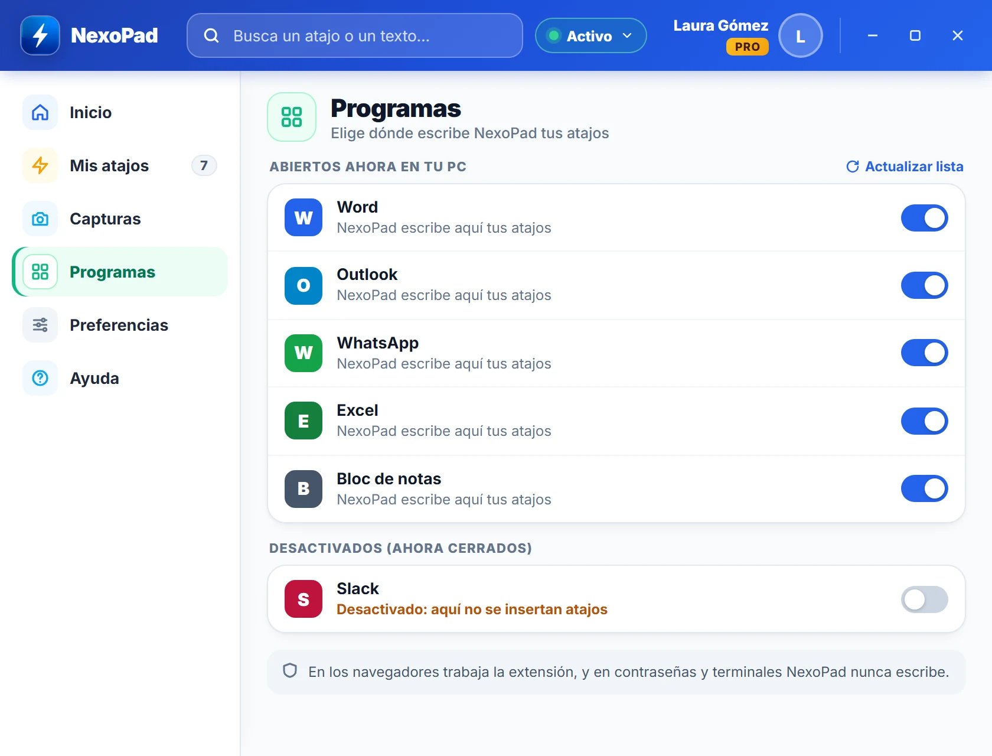Toggle Excel shortcut insertion off
The height and width of the screenshot is (756, 992).
[924, 421]
